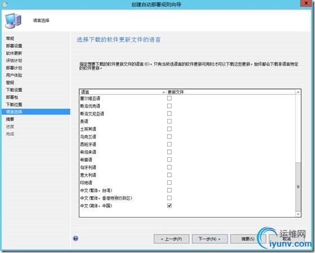Select the 中文(繁体,香港特别行政区) row label
315x253 pixels.
point(106,198)
